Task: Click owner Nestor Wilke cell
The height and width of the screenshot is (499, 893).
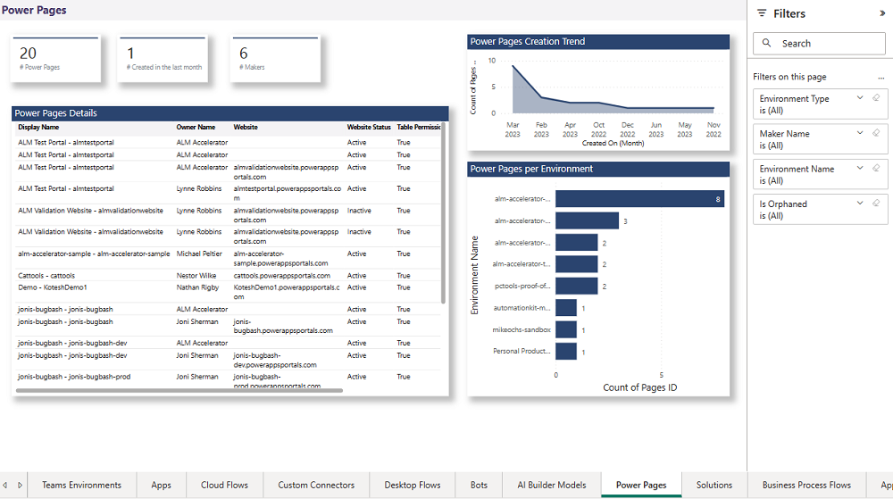Action: tap(196, 276)
